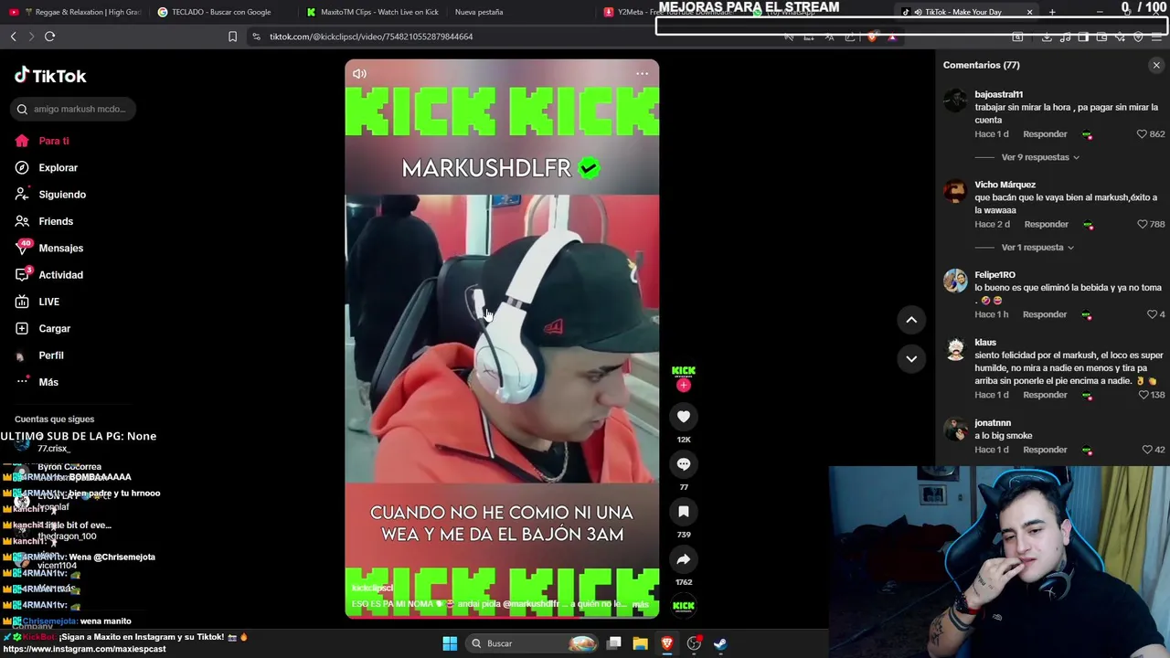The width and height of the screenshot is (1170, 658).
Task: Share the video with the arrow icon
Action: click(683, 559)
